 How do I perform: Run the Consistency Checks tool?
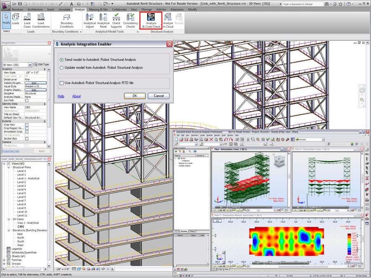pyautogui.click(x=130, y=21)
